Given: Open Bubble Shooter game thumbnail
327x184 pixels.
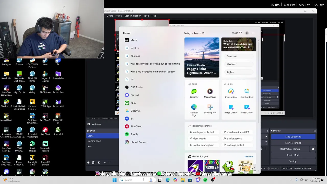Looking at the screenshot, I should [212, 166].
